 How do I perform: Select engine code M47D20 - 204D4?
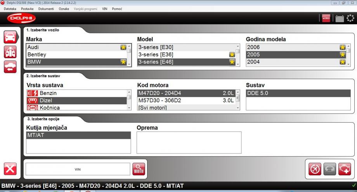(x=187, y=93)
